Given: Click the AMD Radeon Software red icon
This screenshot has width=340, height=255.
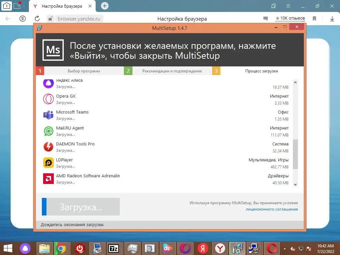Looking at the screenshot, I should click(48, 179).
